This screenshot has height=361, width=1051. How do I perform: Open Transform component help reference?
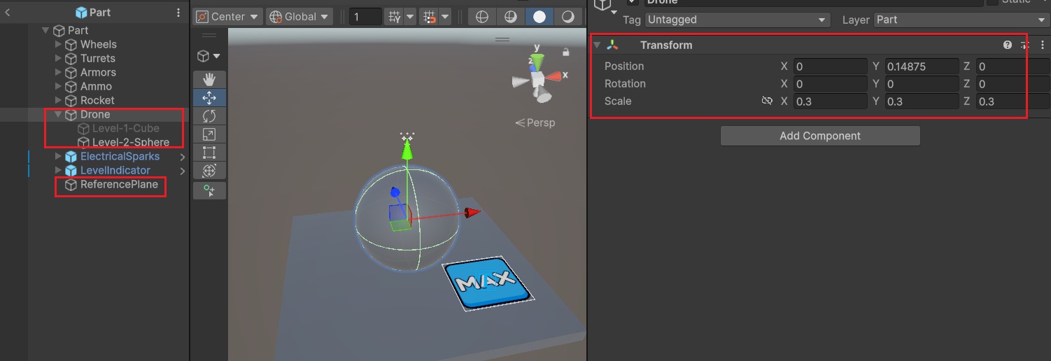(x=1007, y=45)
